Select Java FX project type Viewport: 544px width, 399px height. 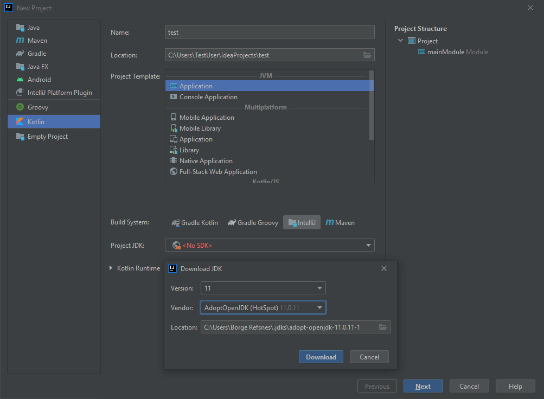[39, 67]
